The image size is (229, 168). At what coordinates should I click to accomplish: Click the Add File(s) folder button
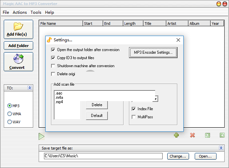18,29
